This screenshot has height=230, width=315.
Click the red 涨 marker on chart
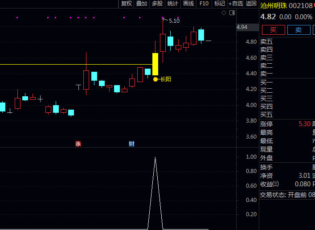(78, 144)
